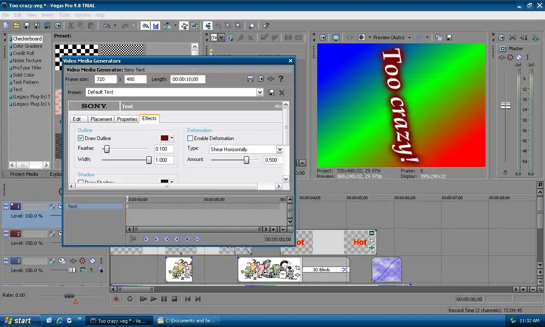The height and width of the screenshot is (327, 545).
Task: Open the Tools menu
Action: pyautogui.click(x=64, y=15)
